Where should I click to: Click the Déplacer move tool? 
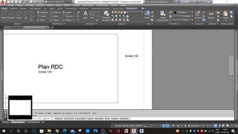pyautogui.click(x=42, y=12)
